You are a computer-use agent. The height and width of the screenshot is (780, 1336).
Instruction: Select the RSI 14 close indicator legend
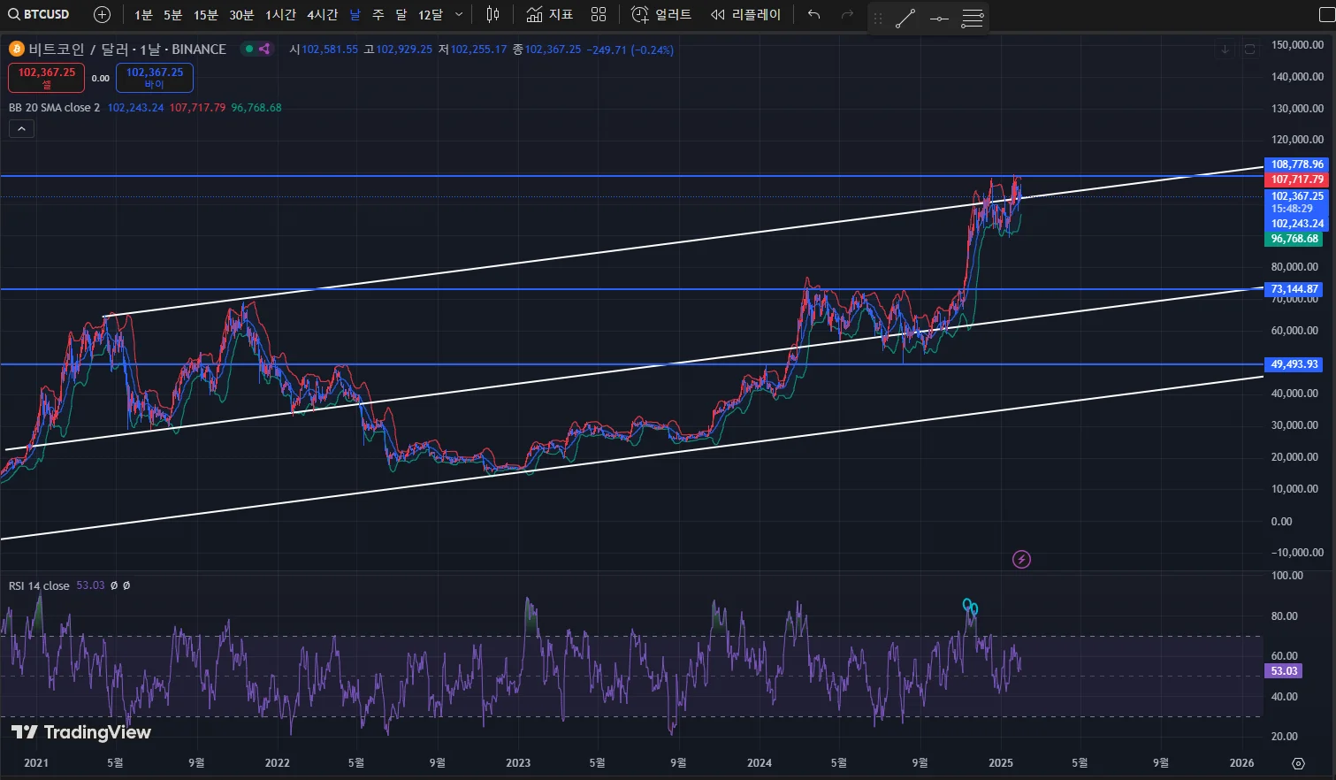39,585
